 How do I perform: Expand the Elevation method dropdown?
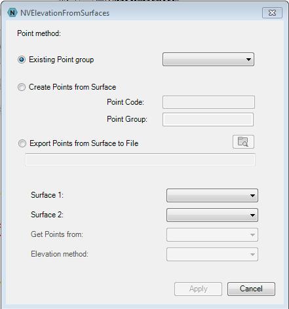(x=212, y=254)
